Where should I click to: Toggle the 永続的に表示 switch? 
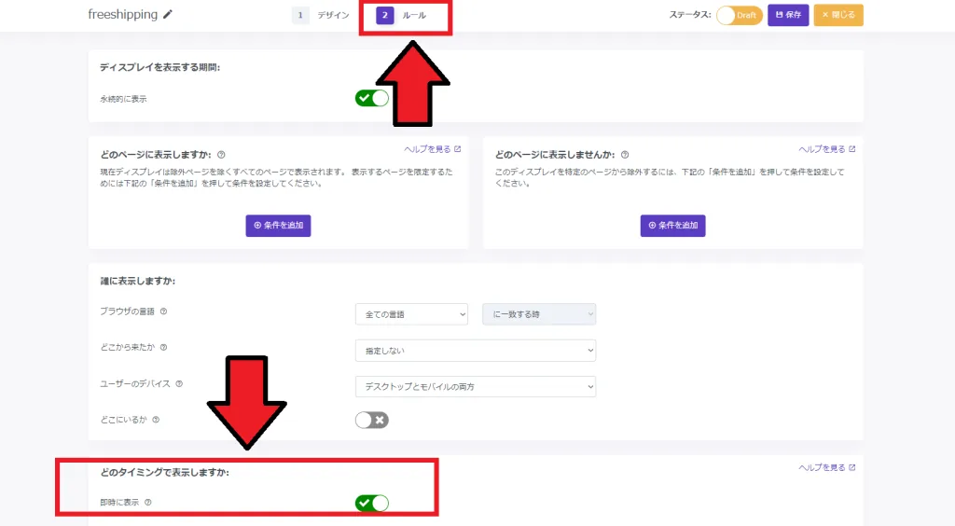click(x=371, y=98)
